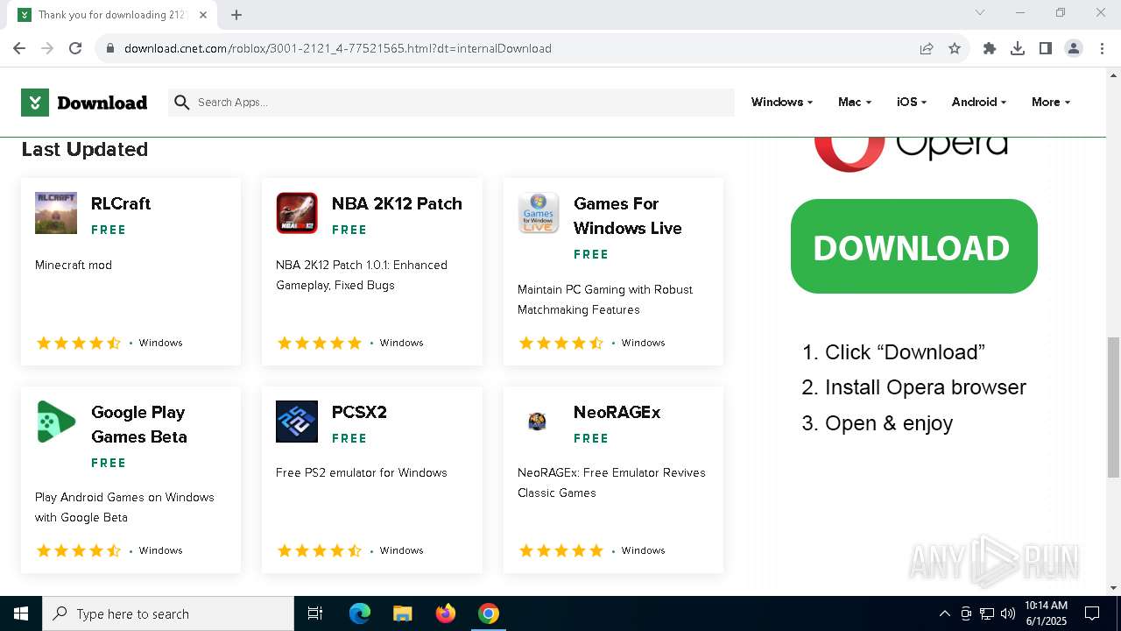Expand the Mac menu dropdown
The width and height of the screenshot is (1121, 631).
854,103
